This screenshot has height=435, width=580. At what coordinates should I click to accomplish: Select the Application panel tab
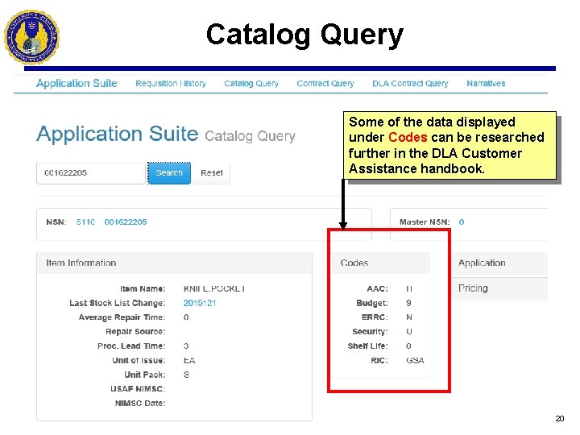pyautogui.click(x=499, y=263)
